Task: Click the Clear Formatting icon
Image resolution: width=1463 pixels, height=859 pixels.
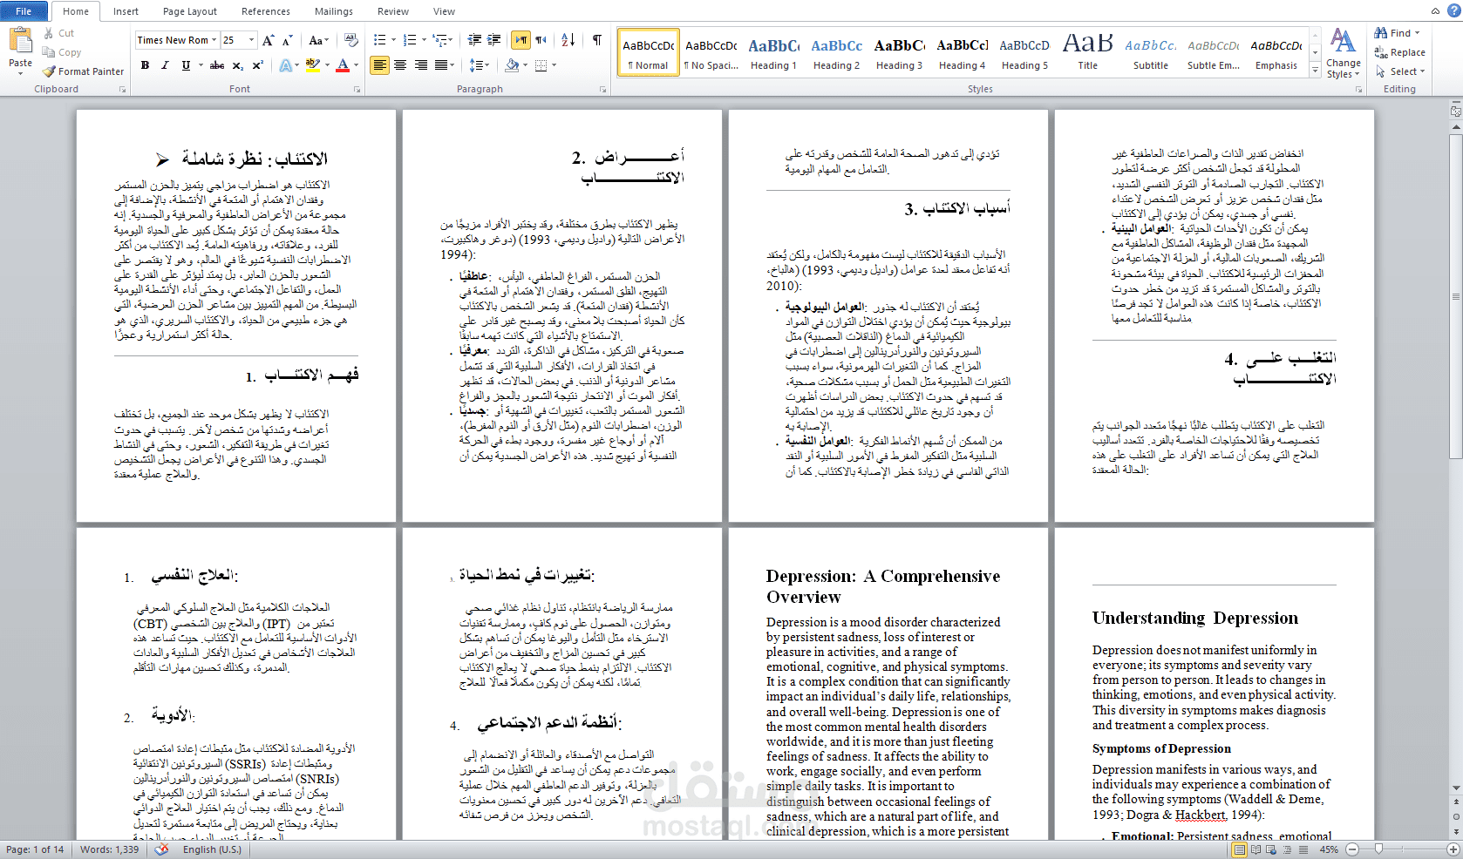Action: pos(351,40)
